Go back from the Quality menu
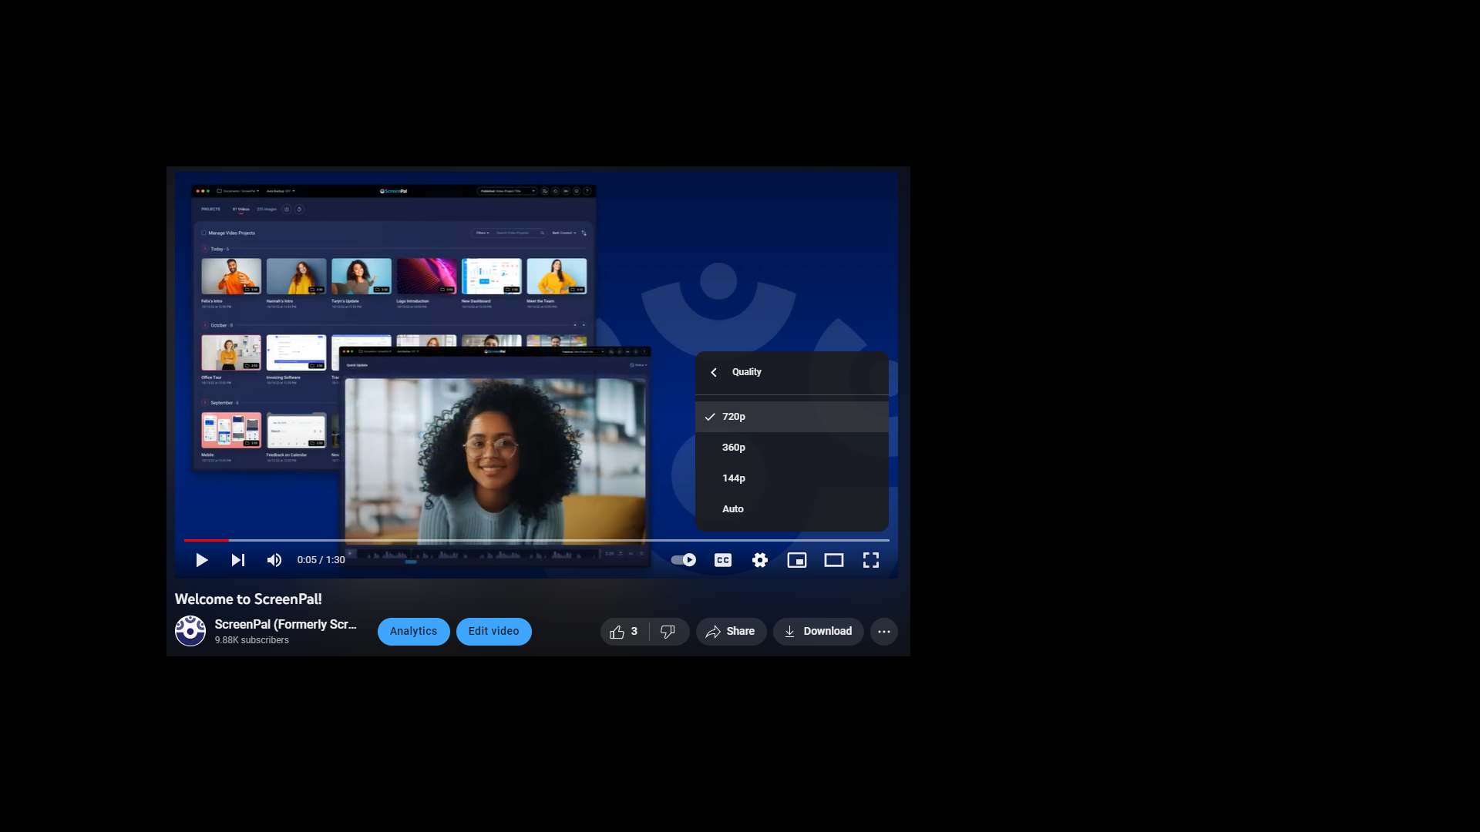 [715, 372]
